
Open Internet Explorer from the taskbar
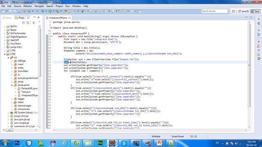pos(65,143)
